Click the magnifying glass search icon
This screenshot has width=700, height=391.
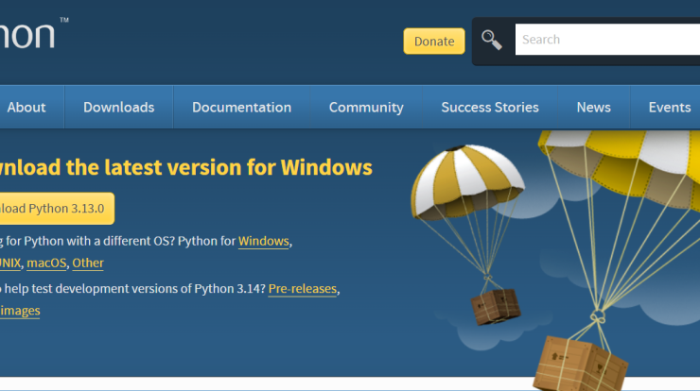tap(492, 40)
